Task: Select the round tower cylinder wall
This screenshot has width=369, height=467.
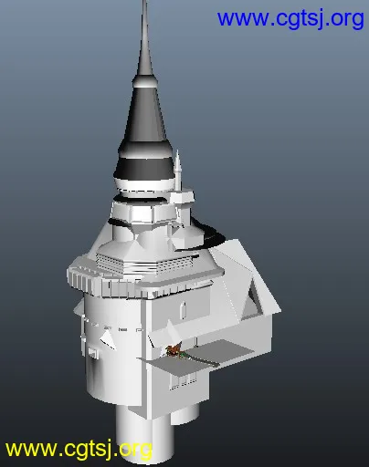Action: 112,349
